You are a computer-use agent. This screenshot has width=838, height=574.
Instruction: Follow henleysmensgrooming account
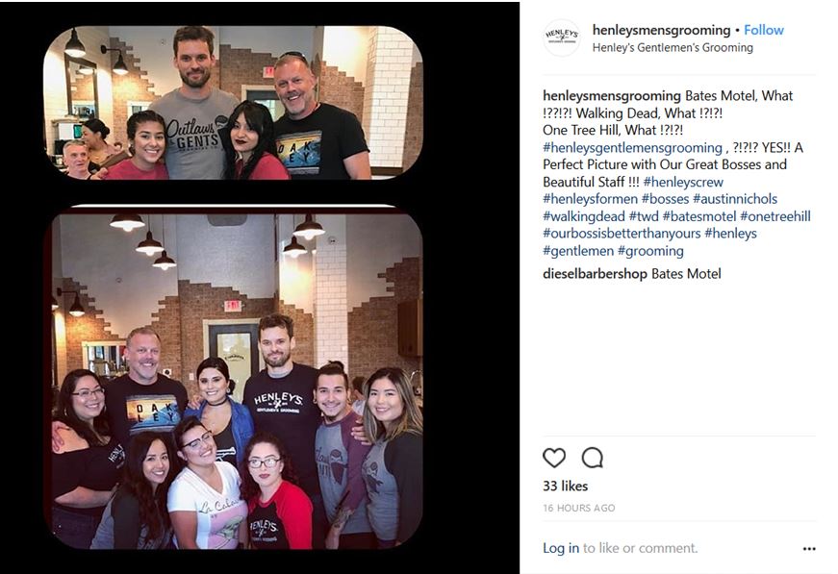coord(764,30)
